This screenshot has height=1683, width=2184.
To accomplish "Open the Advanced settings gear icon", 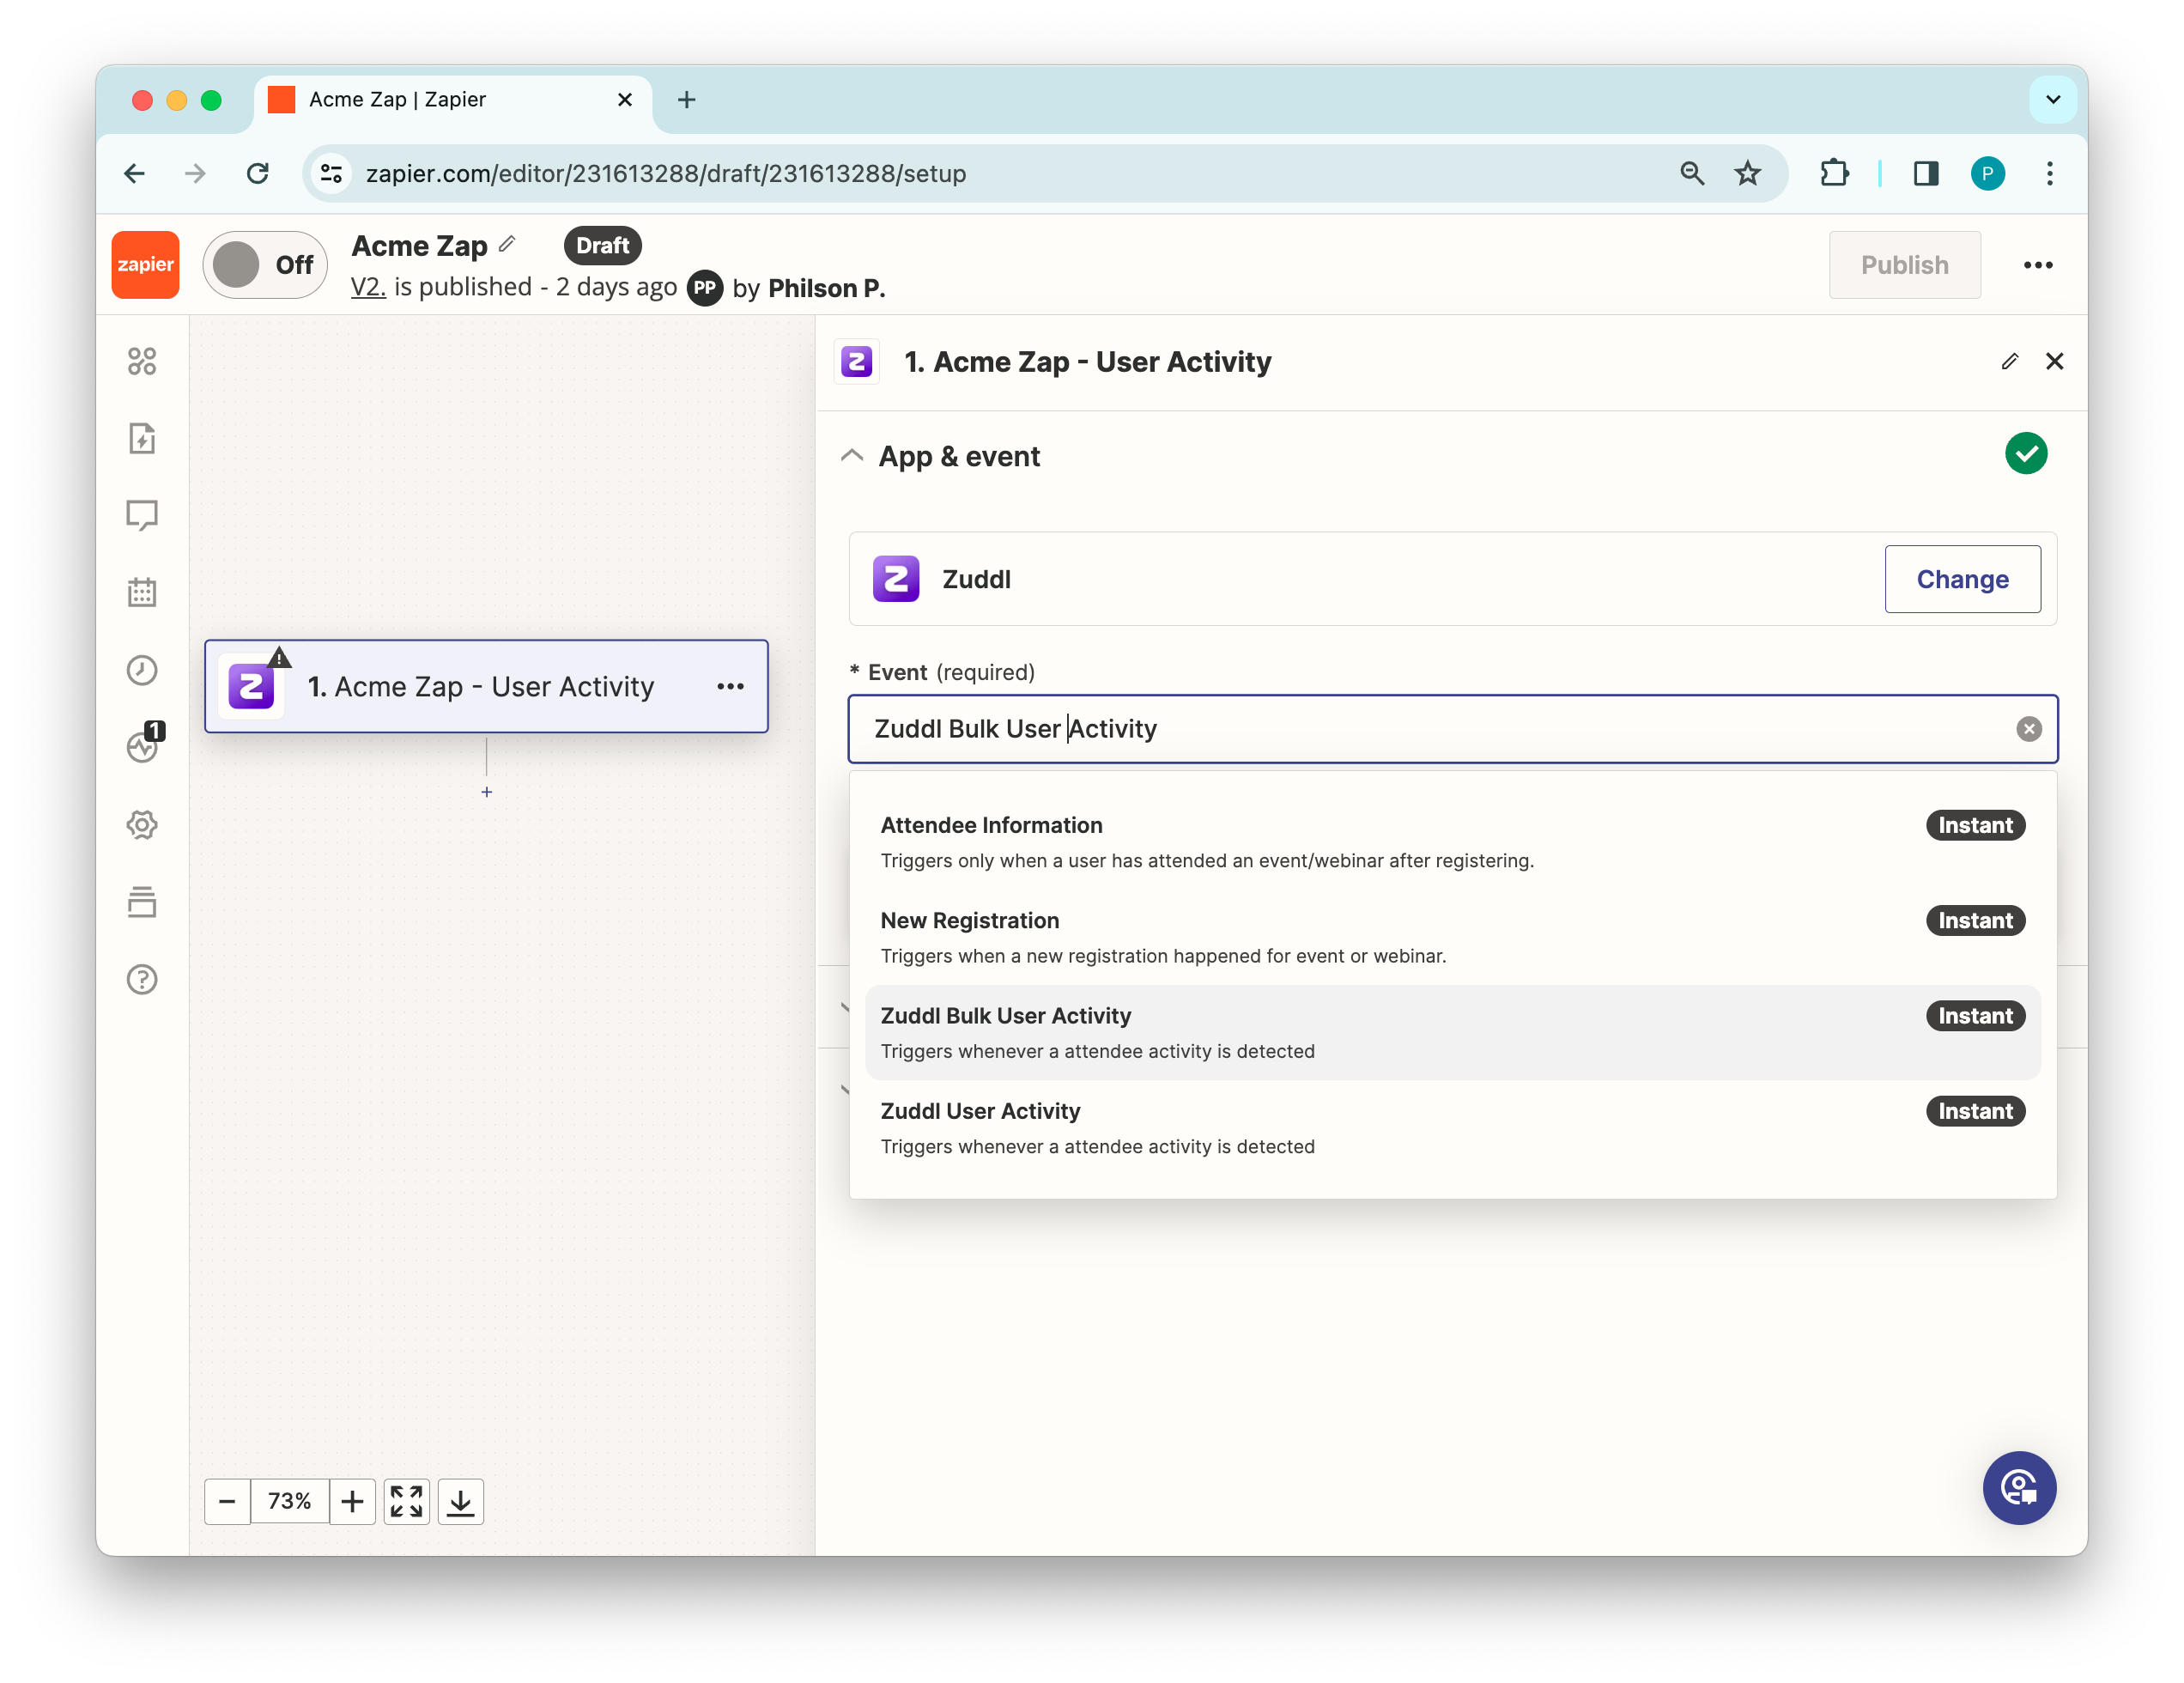I will coord(142,825).
